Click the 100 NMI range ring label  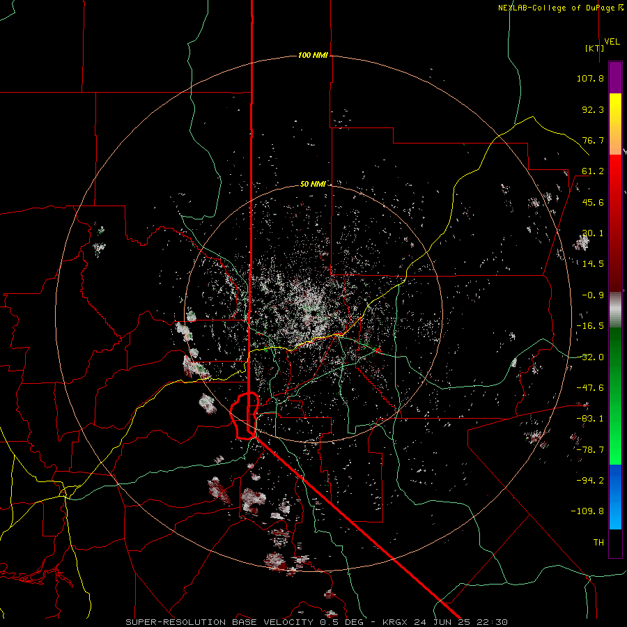(313, 55)
